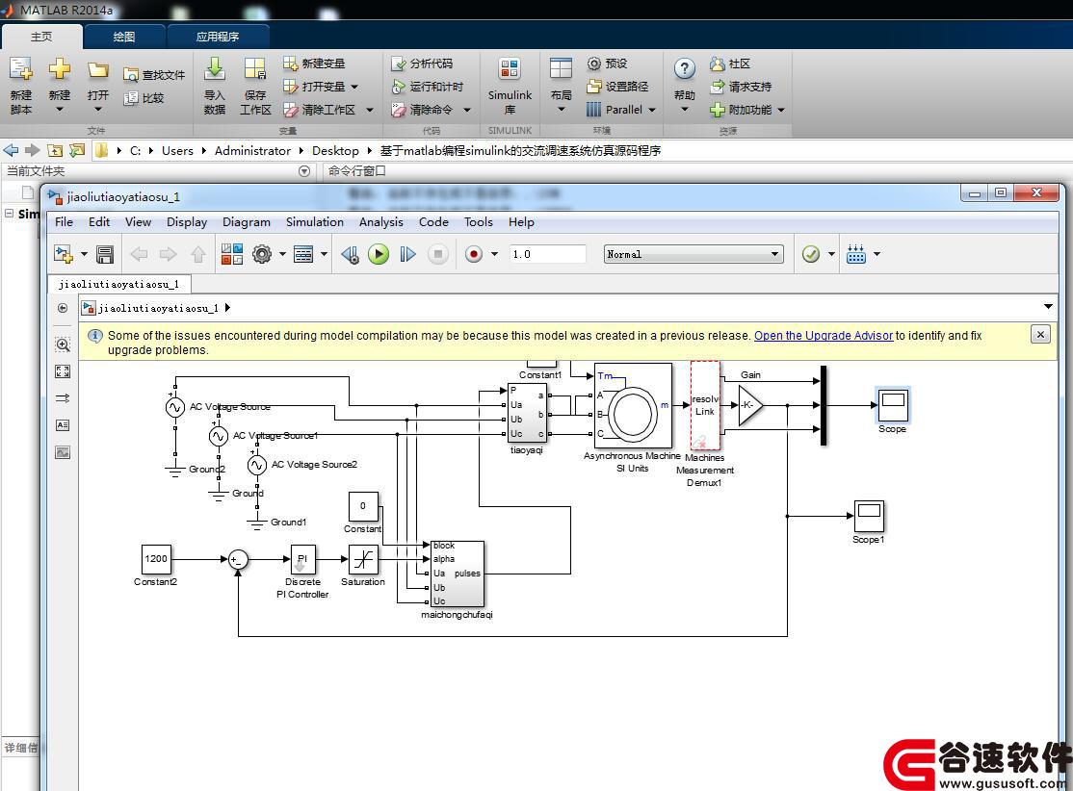Screen dimensions: 1073x791
Task: Click the 请求支持 (Request Support) button
Action: (x=741, y=87)
